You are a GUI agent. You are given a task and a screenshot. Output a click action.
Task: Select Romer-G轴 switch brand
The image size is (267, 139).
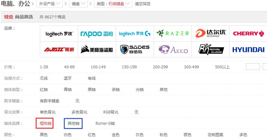coord(105,124)
